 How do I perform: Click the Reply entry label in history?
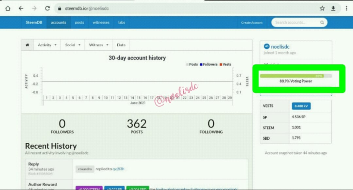coord(34,164)
